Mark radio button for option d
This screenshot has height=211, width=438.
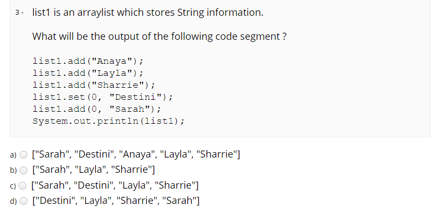[x=23, y=201]
